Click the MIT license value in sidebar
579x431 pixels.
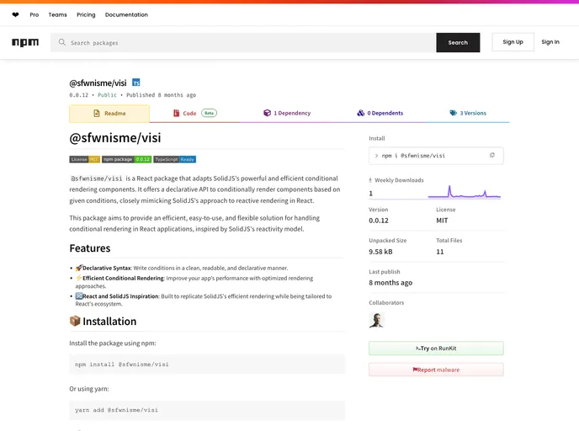pos(442,221)
